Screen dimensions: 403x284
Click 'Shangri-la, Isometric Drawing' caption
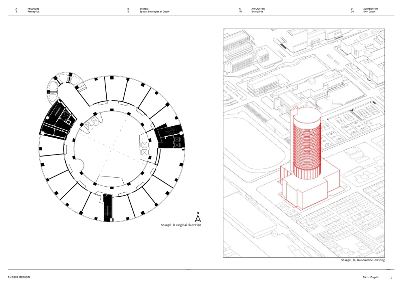click(362, 260)
